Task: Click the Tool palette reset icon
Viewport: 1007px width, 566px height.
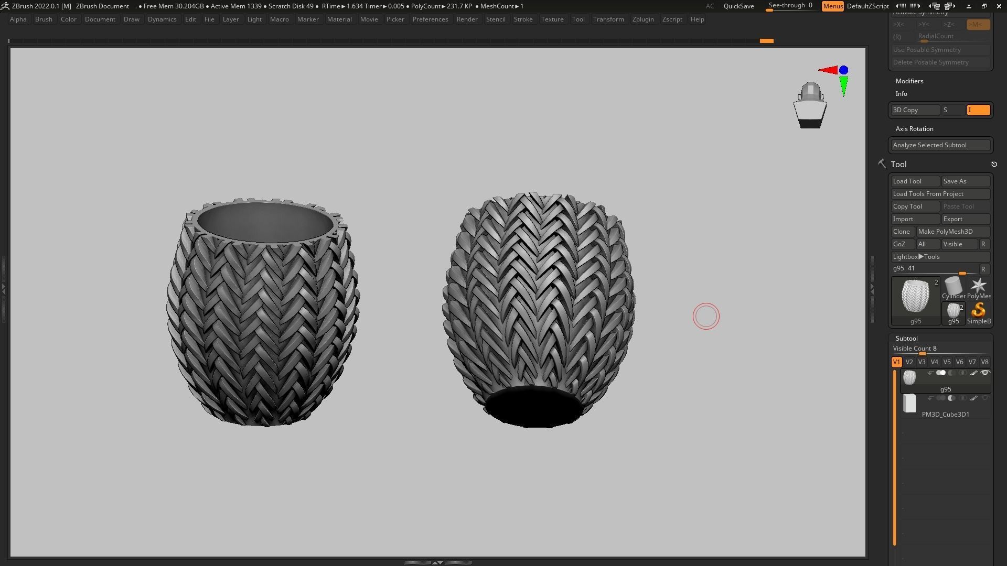Action: point(994,165)
